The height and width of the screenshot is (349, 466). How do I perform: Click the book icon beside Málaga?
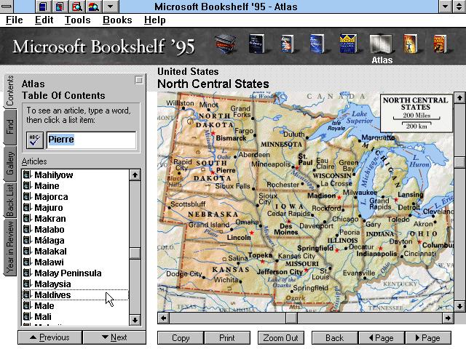(x=27, y=241)
